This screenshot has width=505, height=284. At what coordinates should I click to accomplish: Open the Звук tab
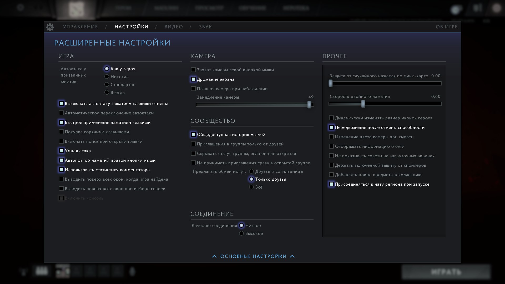pos(205,27)
